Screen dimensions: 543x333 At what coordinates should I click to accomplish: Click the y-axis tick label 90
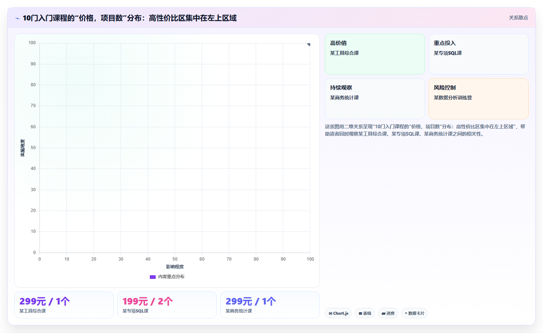[33, 64]
